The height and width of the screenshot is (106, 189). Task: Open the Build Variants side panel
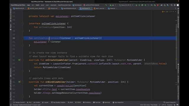tap(11, 85)
